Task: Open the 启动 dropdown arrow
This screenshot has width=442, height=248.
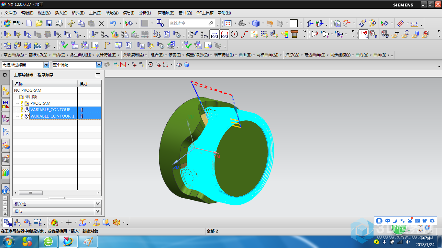Action: coord(23,23)
